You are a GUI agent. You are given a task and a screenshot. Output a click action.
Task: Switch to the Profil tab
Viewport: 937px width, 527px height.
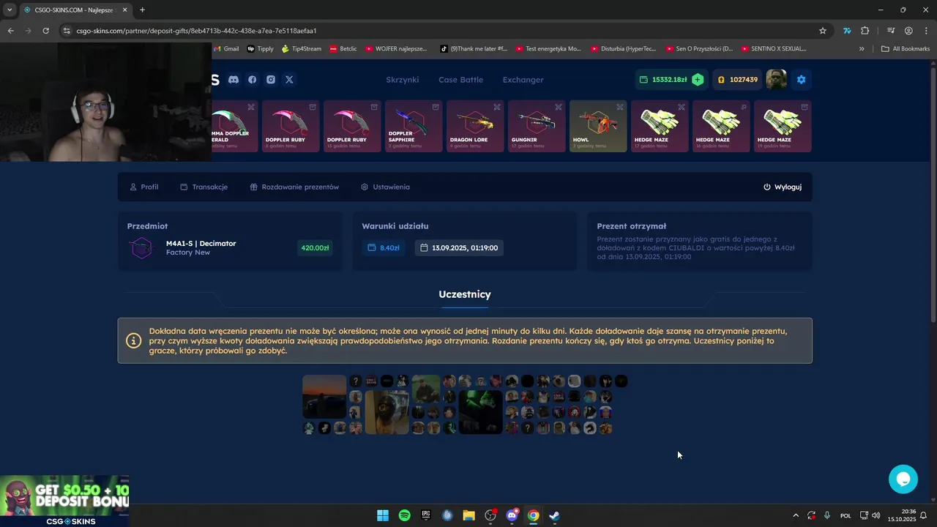pyautogui.click(x=143, y=187)
